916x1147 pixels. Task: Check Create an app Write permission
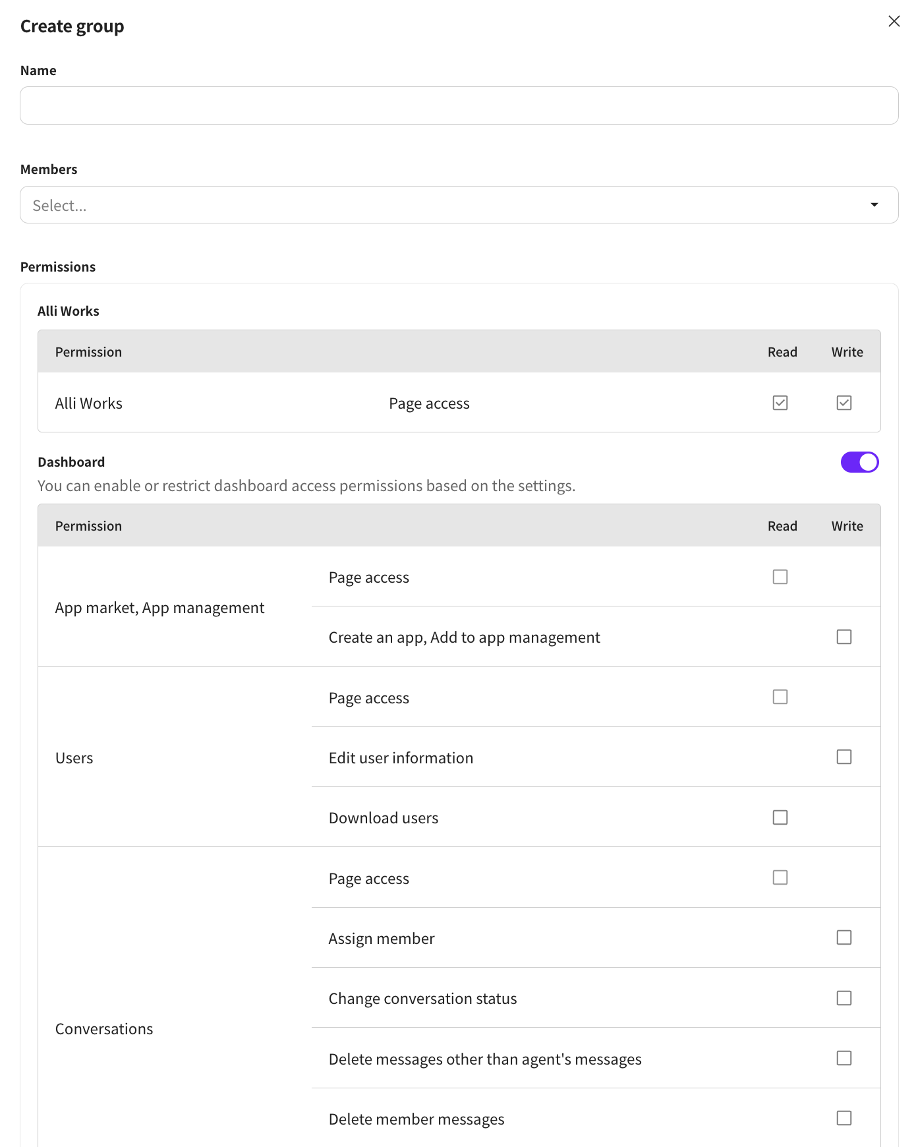[x=844, y=637]
